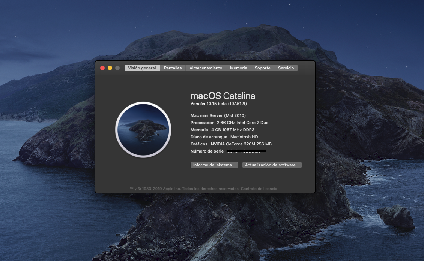Click the 4 GB 1067 MHz DDR3 value
Image resolution: width=424 pixels, height=261 pixels.
(x=233, y=130)
